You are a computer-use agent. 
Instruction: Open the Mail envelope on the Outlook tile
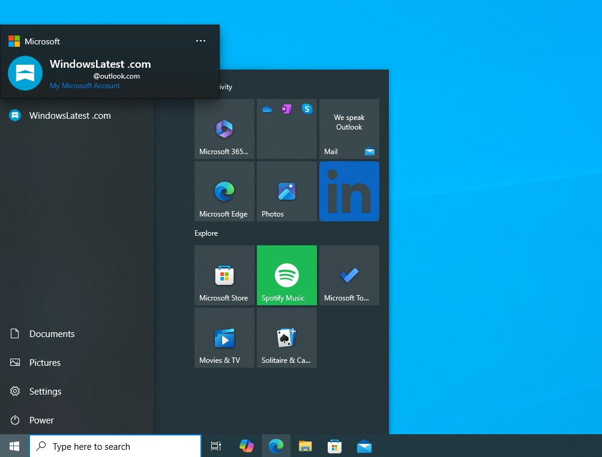point(370,152)
